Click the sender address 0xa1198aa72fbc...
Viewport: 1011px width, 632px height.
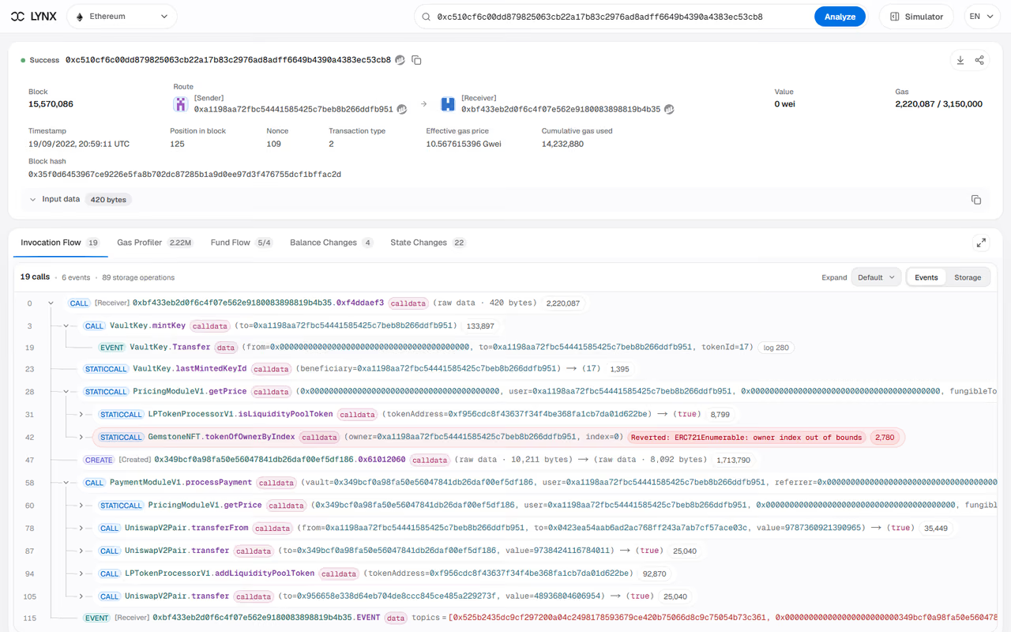293,110
